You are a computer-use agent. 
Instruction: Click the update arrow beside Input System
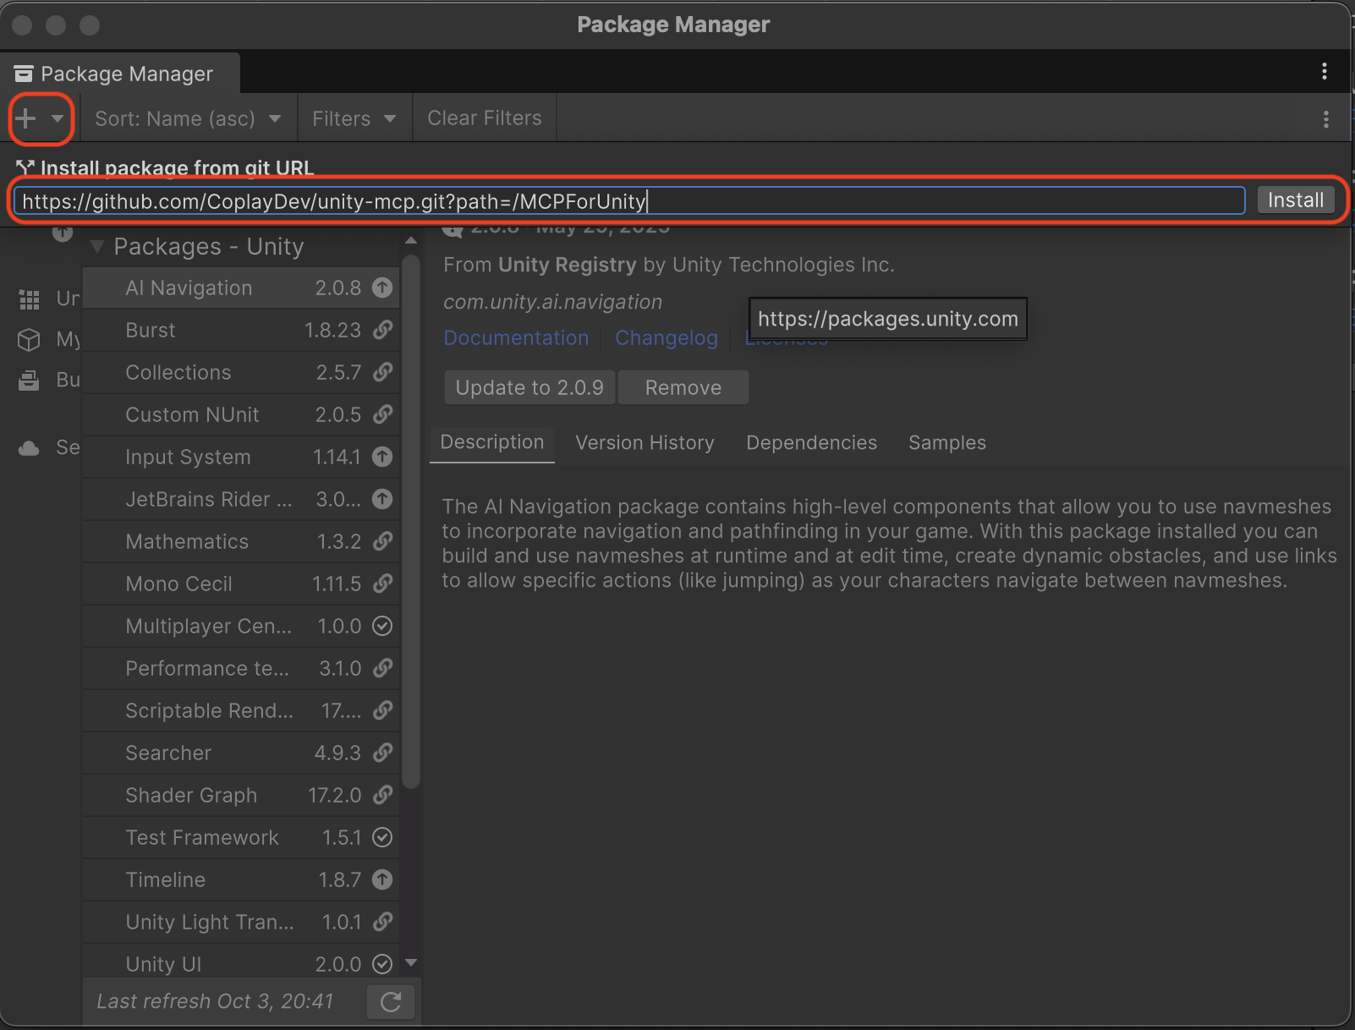[x=383, y=457]
